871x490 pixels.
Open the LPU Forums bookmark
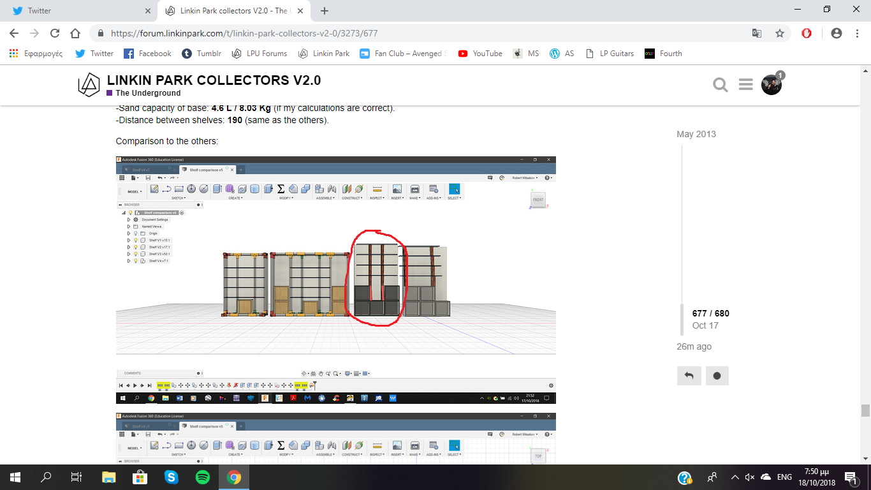pyautogui.click(x=260, y=54)
